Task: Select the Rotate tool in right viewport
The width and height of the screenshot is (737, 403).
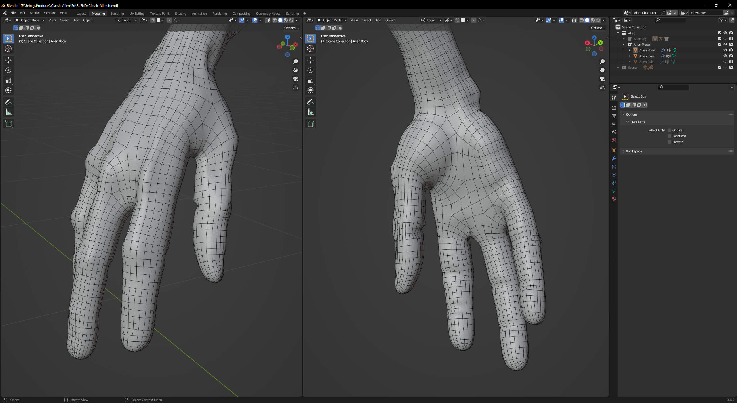Action: click(x=311, y=70)
